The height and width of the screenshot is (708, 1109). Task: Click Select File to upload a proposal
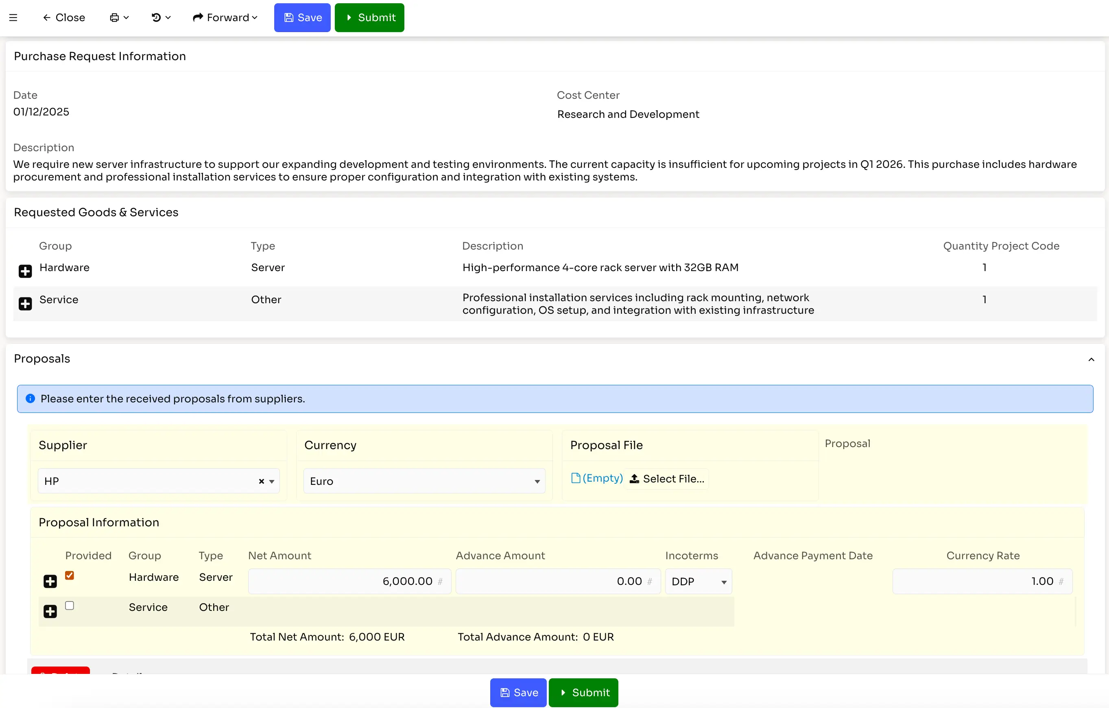666,478
